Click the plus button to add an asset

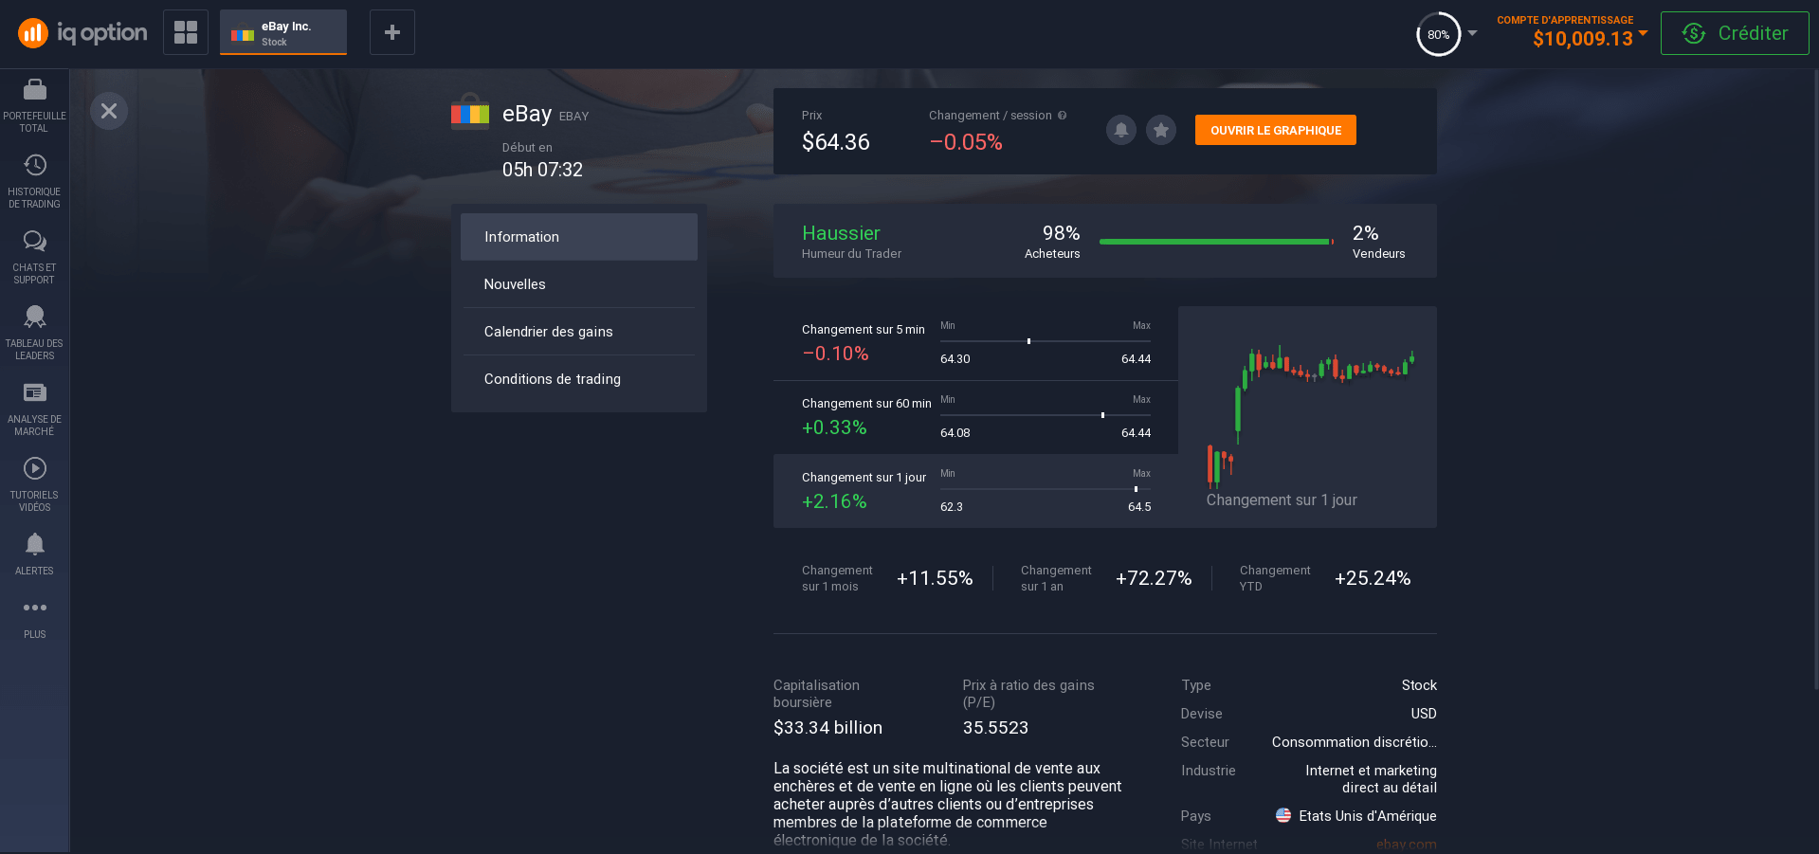[x=391, y=31]
